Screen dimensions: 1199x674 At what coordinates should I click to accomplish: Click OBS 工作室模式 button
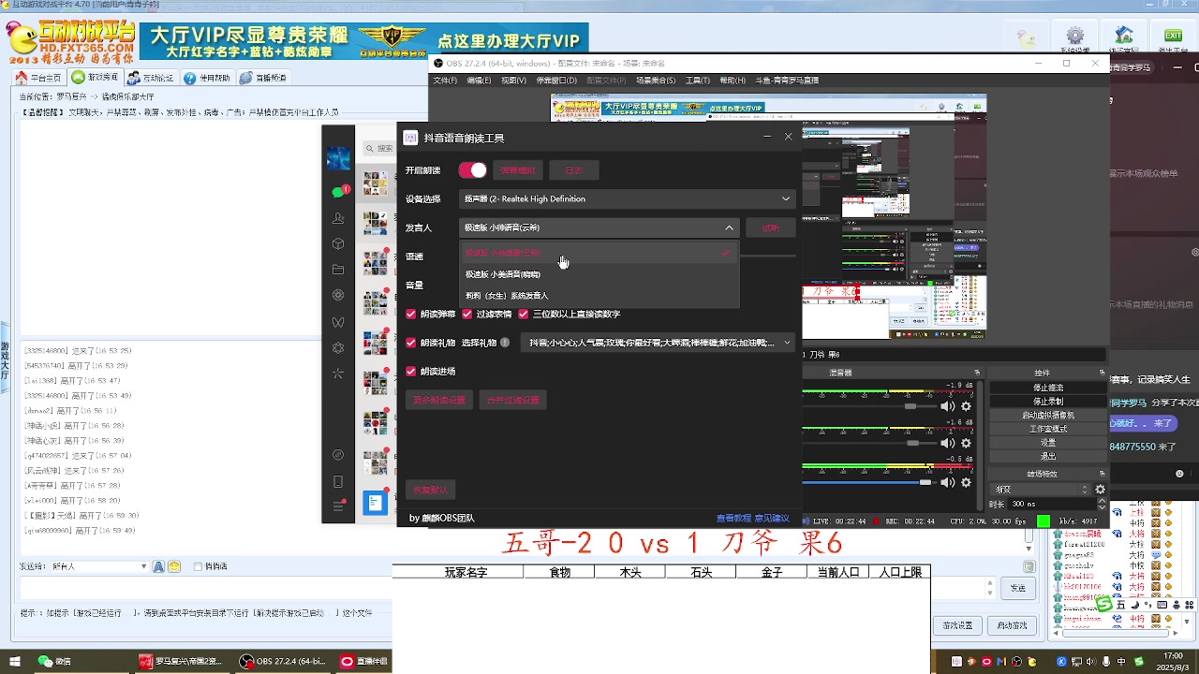(x=1047, y=429)
